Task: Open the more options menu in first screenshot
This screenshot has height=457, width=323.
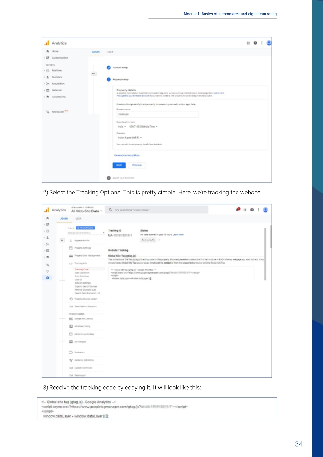Action: point(262,43)
